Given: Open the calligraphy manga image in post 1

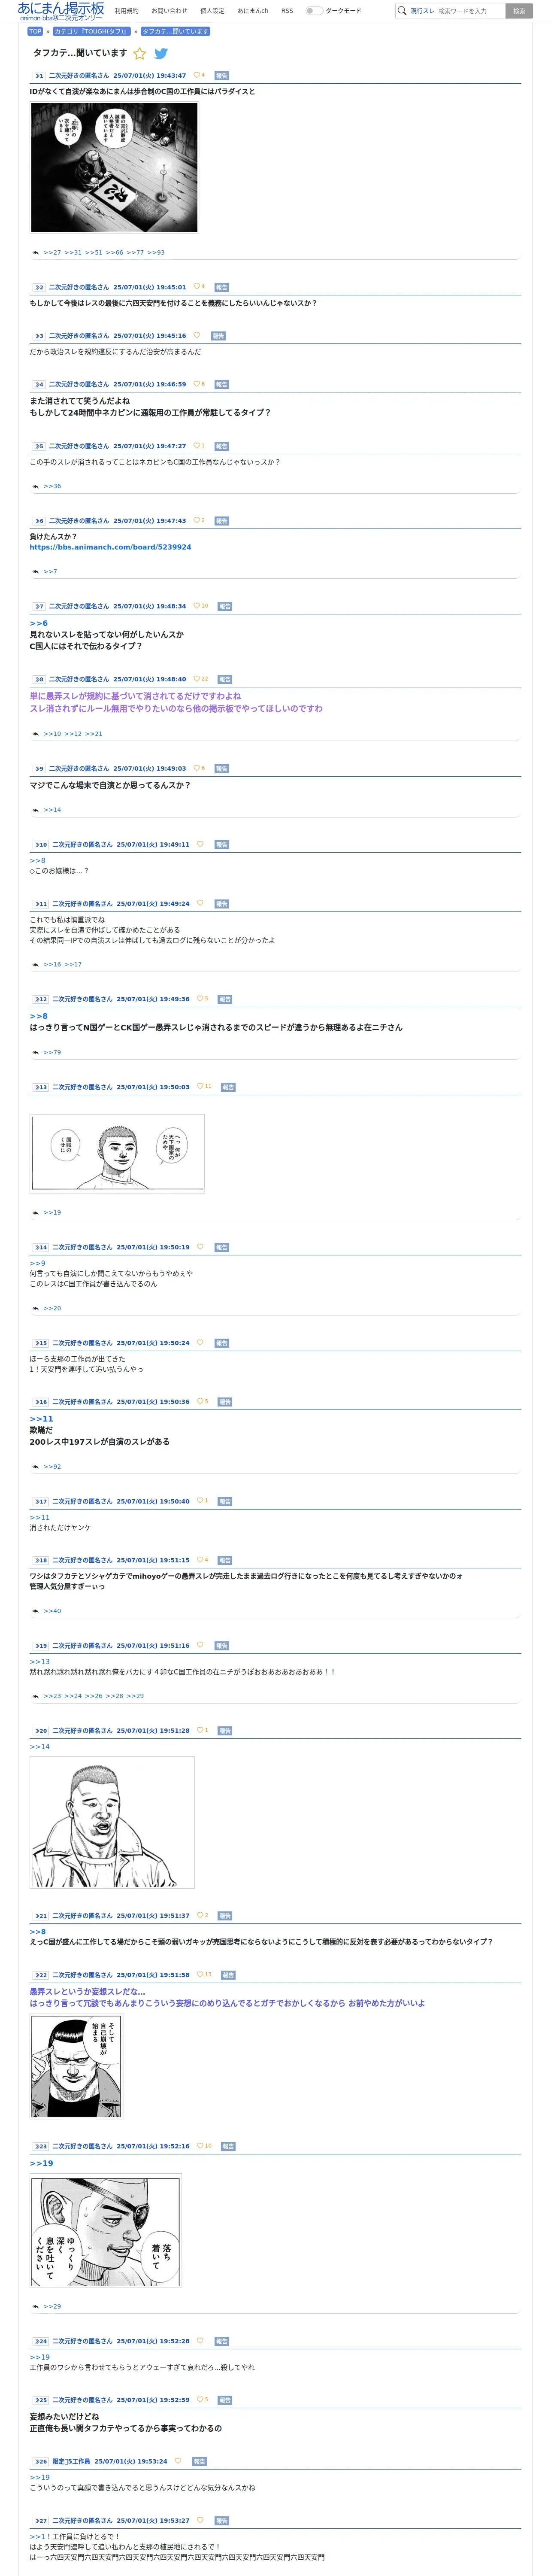Looking at the screenshot, I should tap(114, 167).
